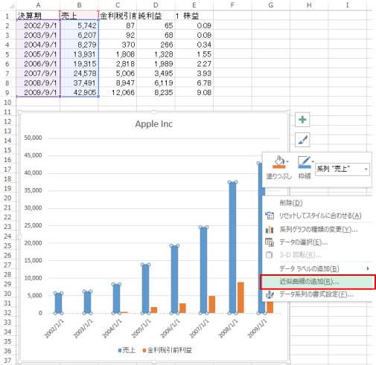Click cell D7 with value 3,495
This screenshot has height=365, width=376.
click(156, 74)
